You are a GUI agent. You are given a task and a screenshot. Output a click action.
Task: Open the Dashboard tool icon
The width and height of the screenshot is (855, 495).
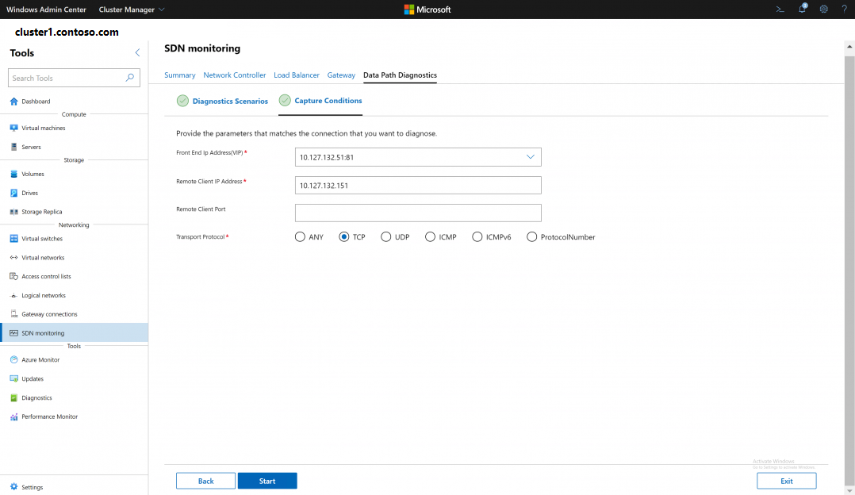coord(13,102)
